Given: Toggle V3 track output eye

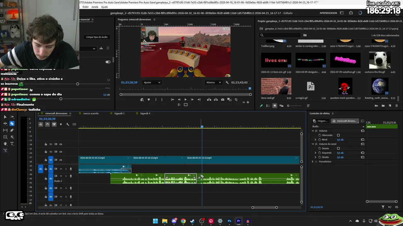Looking at the screenshot, I should coord(61,144).
